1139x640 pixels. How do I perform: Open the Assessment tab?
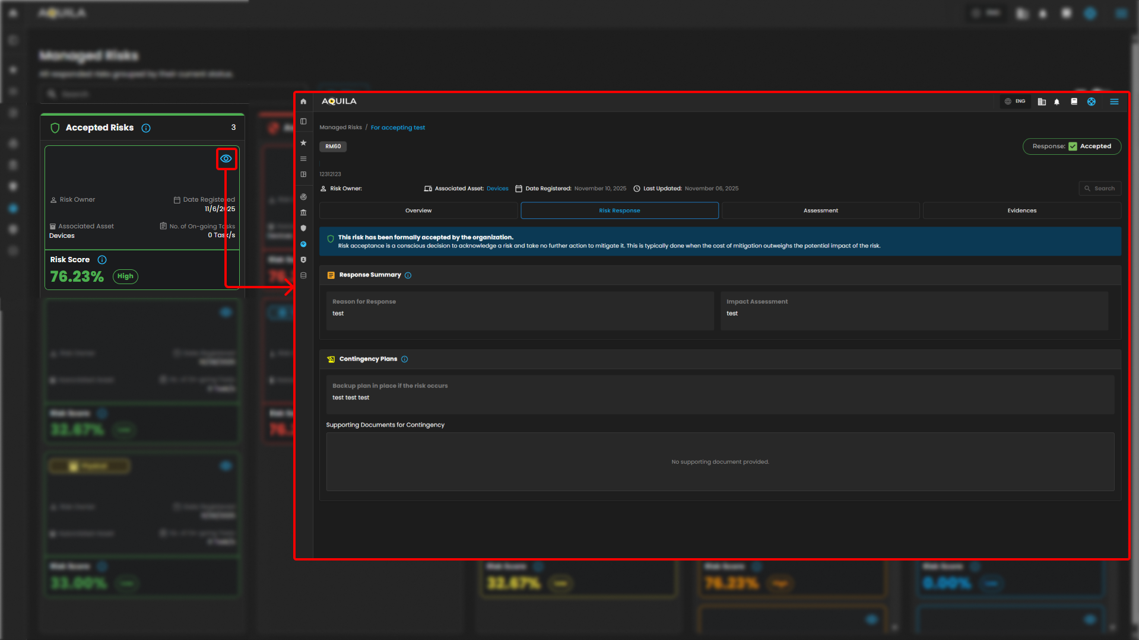tap(820, 211)
